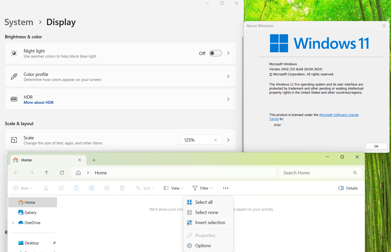Choose Select all from menu
391x252 pixels.
208,202
